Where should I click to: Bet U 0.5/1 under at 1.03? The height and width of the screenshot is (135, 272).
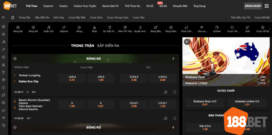tap(163, 105)
